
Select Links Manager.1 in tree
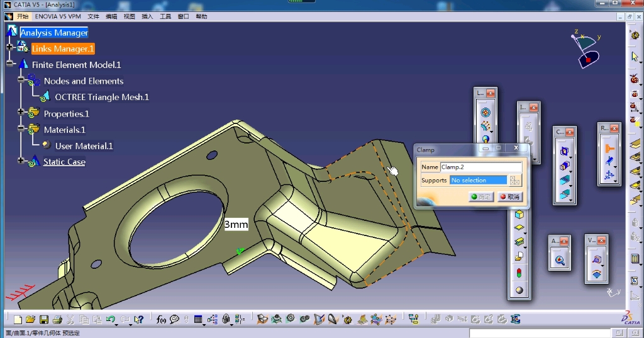point(63,48)
